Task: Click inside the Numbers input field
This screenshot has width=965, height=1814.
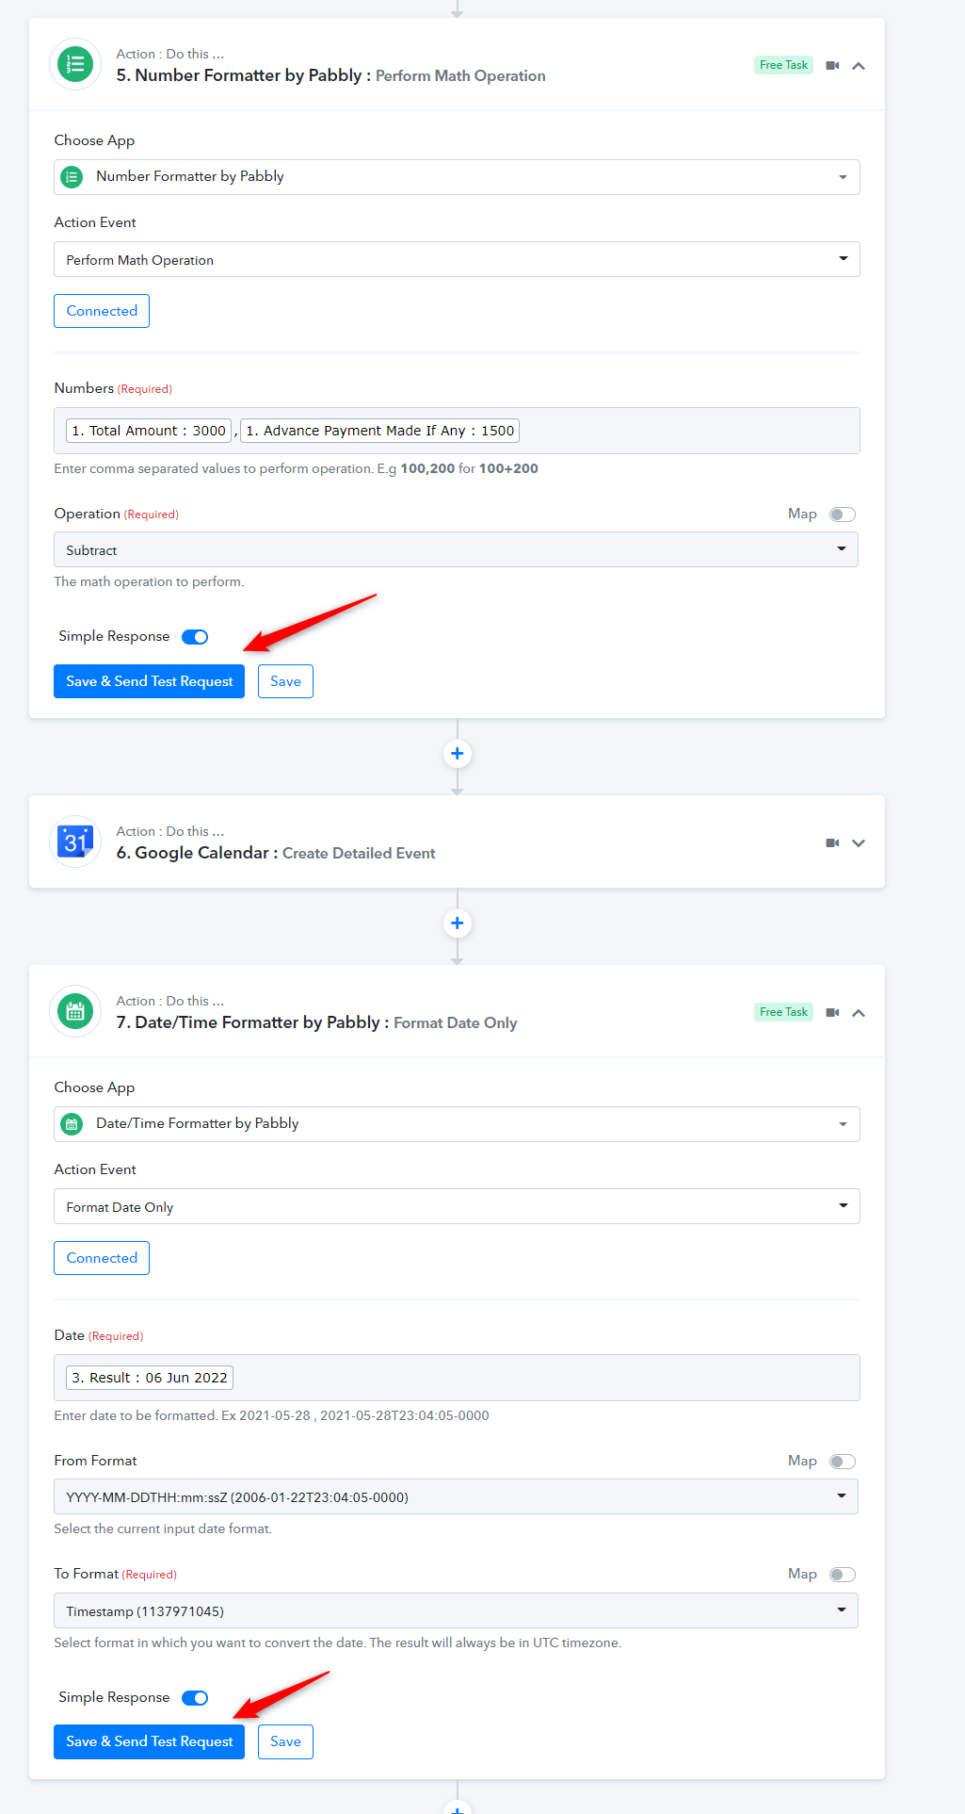Action: (457, 431)
